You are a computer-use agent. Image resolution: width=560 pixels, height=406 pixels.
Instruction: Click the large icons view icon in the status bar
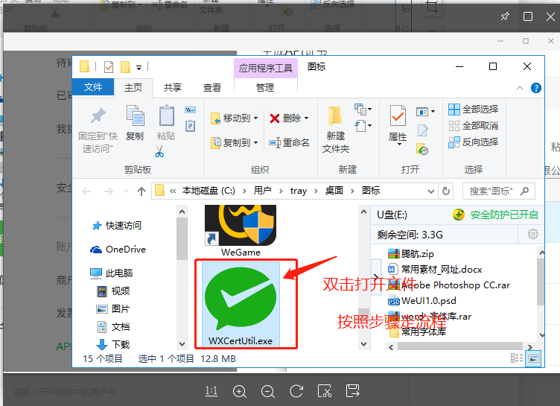534,358
